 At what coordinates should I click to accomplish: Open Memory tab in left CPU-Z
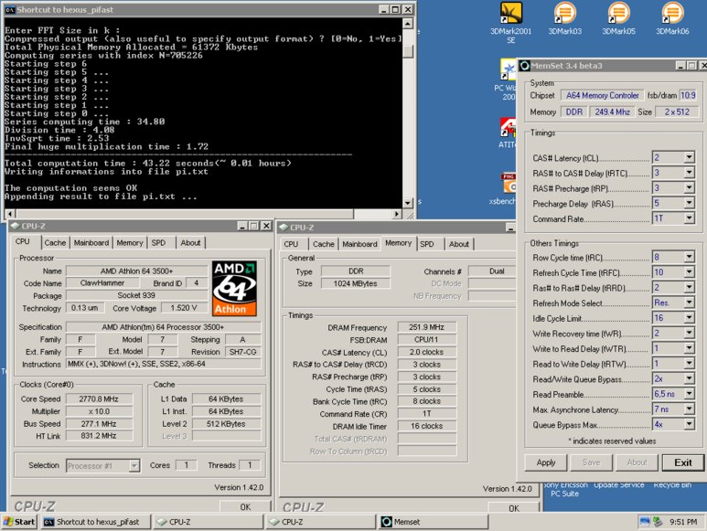(x=130, y=243)
